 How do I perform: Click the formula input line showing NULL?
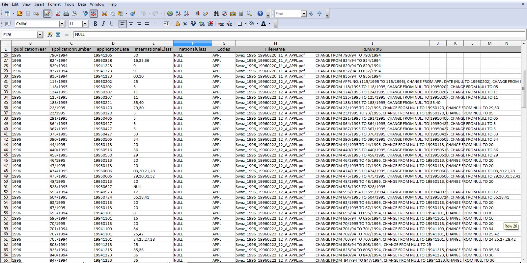(299, 35)
